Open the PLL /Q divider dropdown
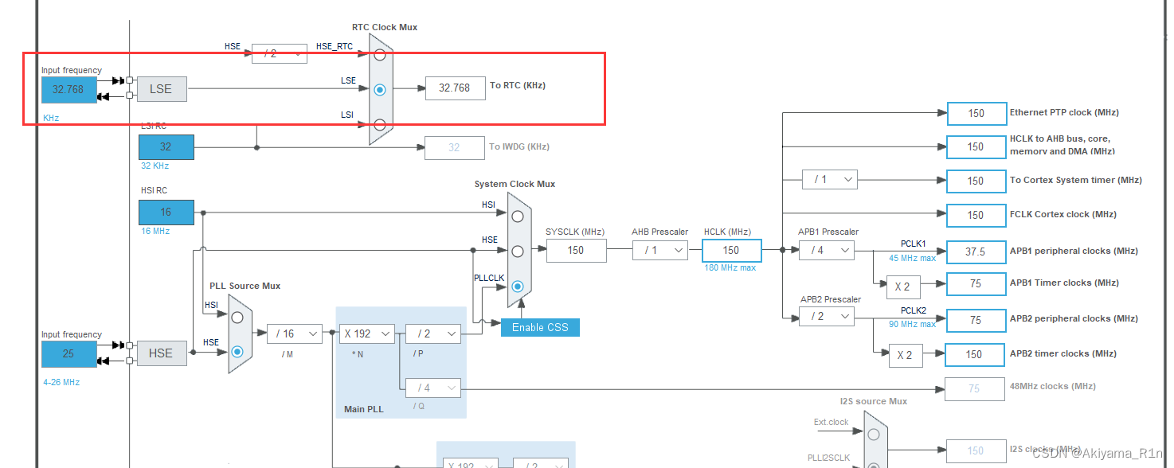1174x468 pixels. point(433,388)
